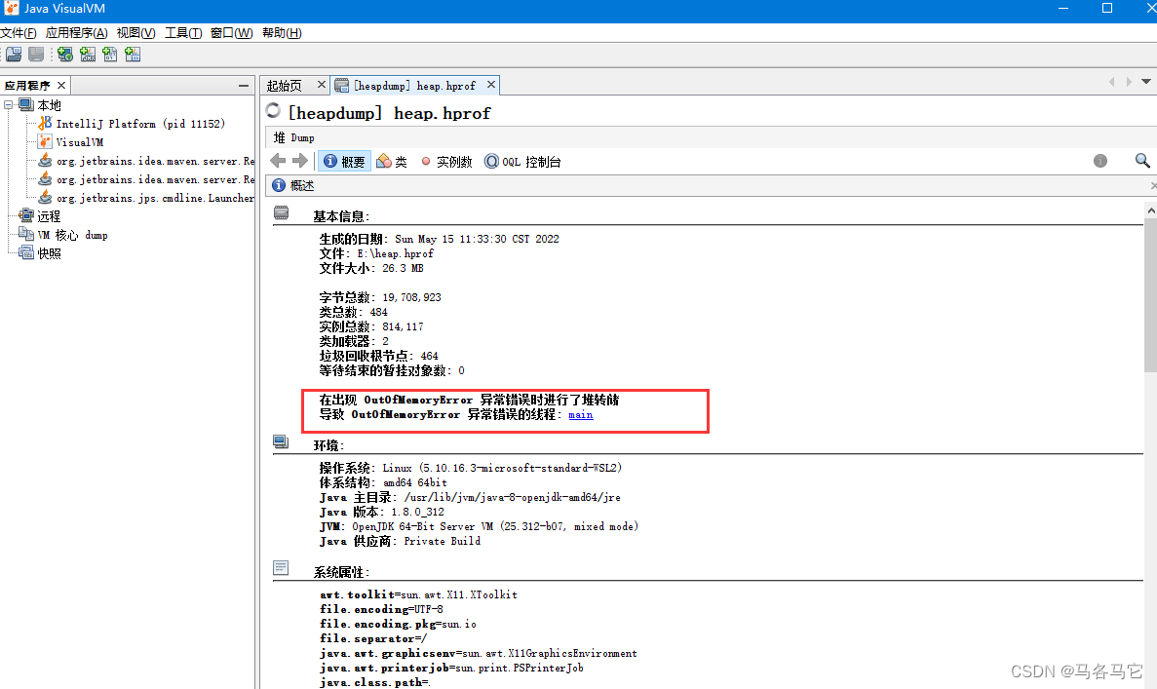Open the 视图(V) menu
Image resolution: width=1157 pixels, height=689 pixels.
[x=135, y=32]
